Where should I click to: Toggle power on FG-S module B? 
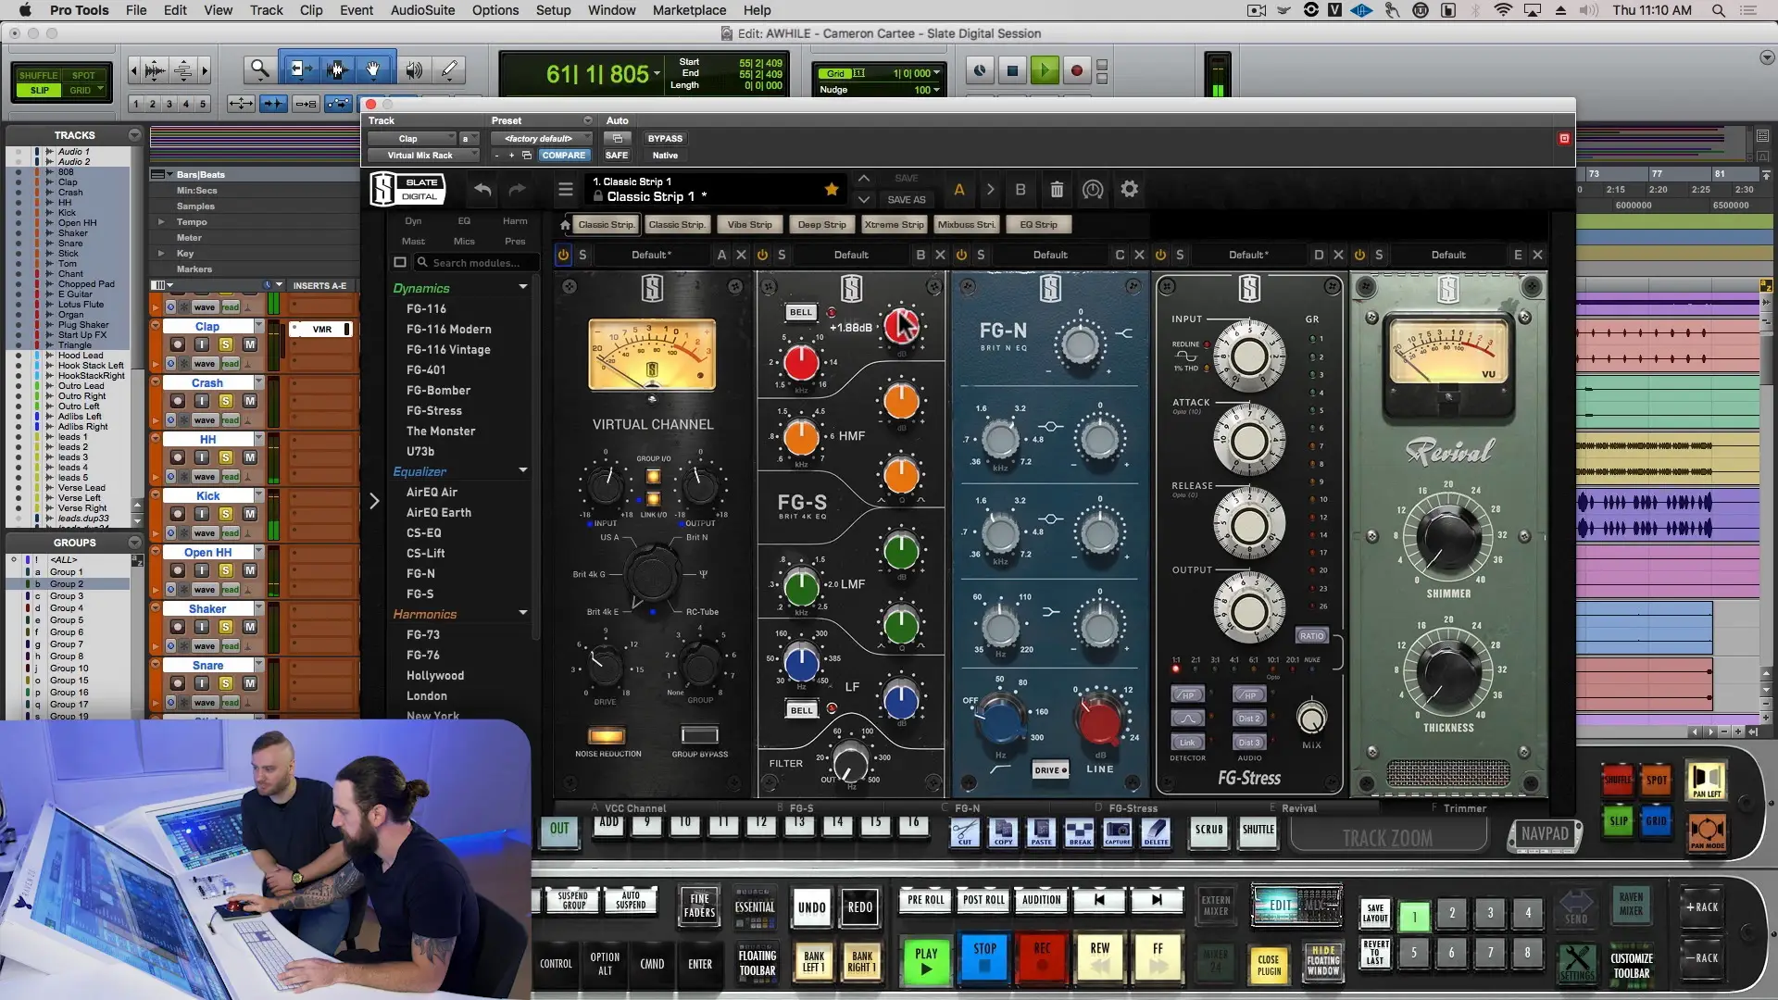coord(762,255)
